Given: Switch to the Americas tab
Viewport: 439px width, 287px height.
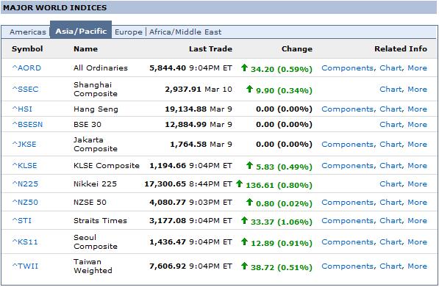Looking at the screenshot, I should tap(28, 32).
